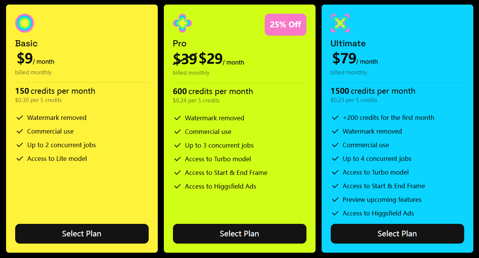The width and height of the screenshot is (479, 258).
Task: Click the pink 25% Off badge
Action: point(286,25)
